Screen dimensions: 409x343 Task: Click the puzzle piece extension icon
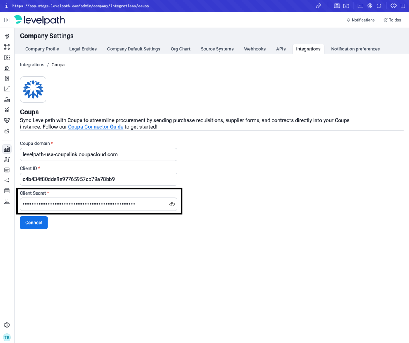coord(393,6)
